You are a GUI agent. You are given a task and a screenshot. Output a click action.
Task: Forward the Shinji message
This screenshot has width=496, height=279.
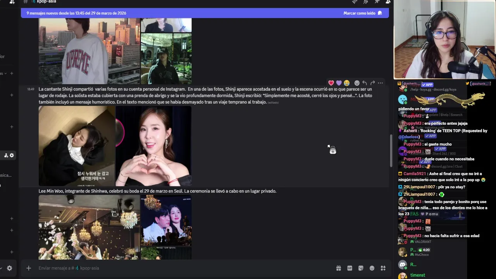(372, 83)
